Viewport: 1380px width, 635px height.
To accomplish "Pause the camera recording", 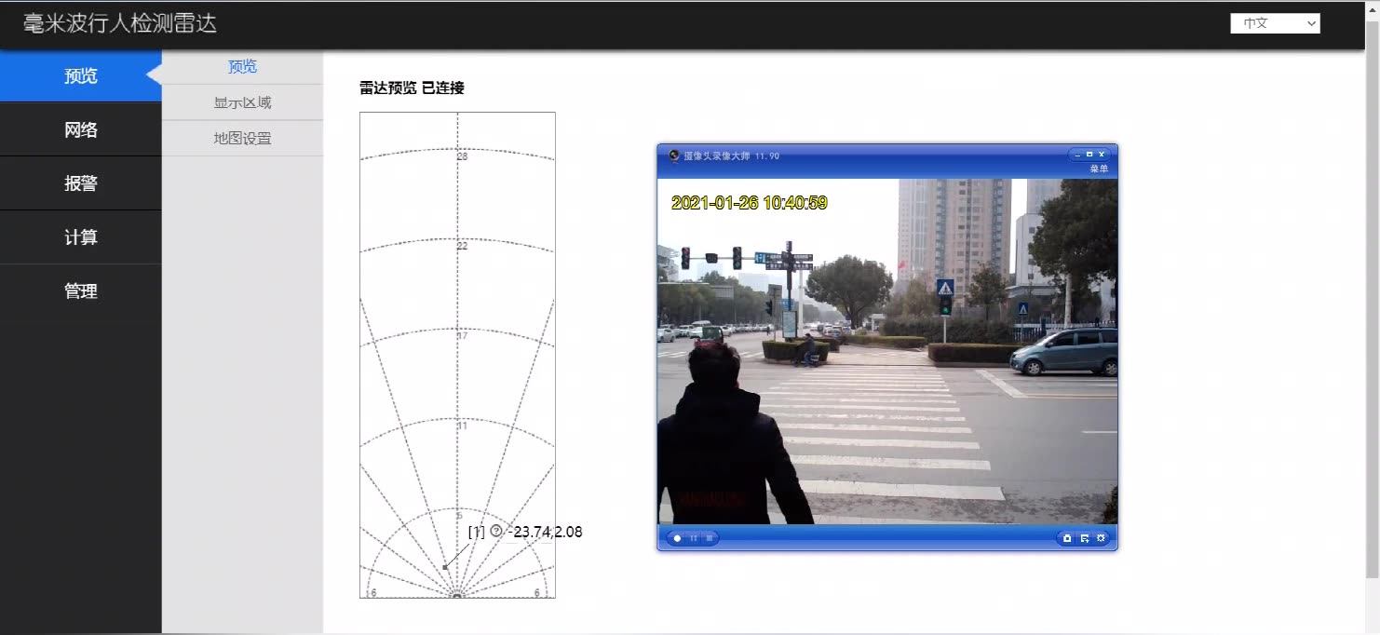I will [693, 538].
